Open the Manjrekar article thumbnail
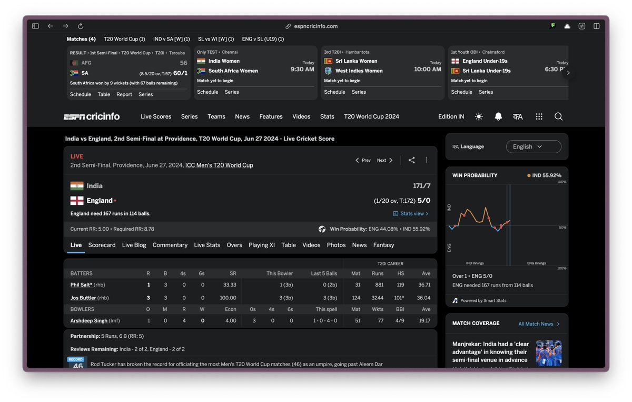 (549, 352)
